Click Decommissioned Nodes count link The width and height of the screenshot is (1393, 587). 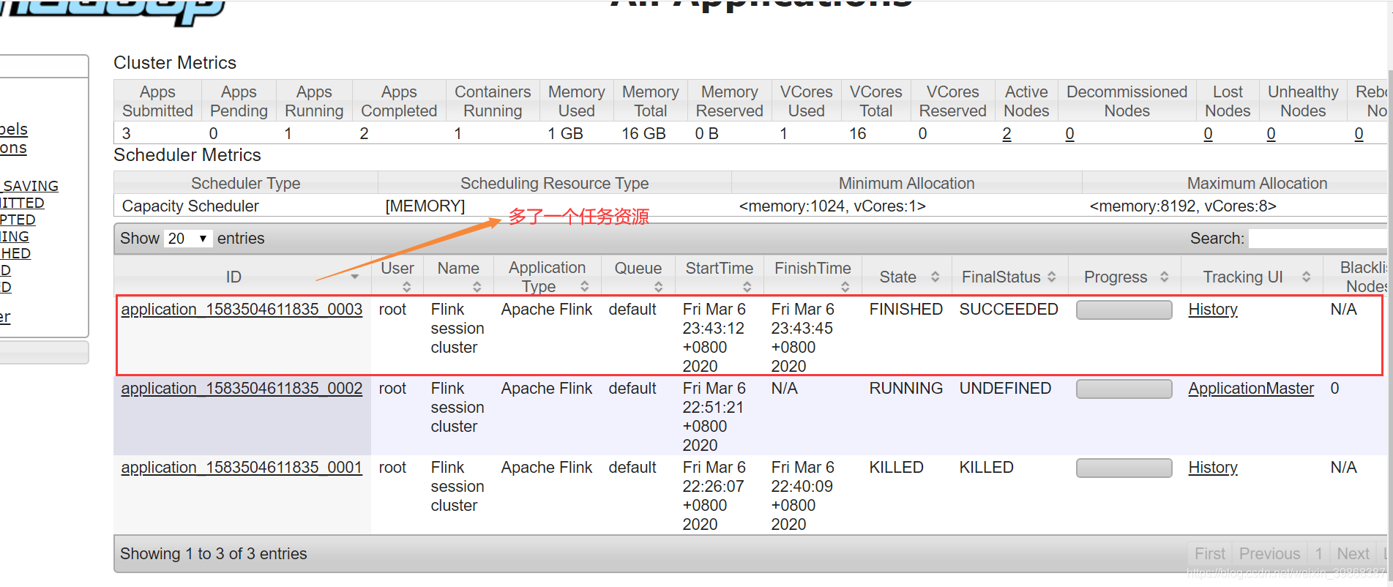pos(1070,134)
